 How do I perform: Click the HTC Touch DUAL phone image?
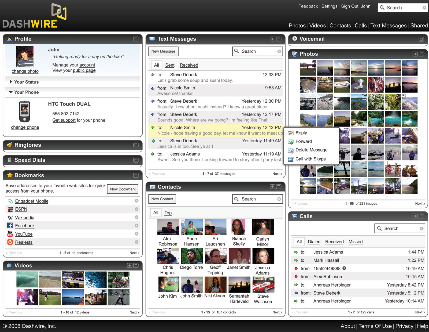pos(25,111)
